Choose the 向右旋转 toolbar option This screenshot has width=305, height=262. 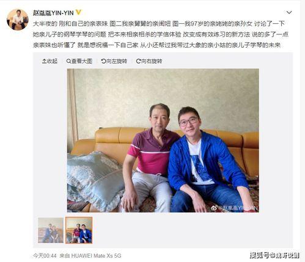(149, 61)
